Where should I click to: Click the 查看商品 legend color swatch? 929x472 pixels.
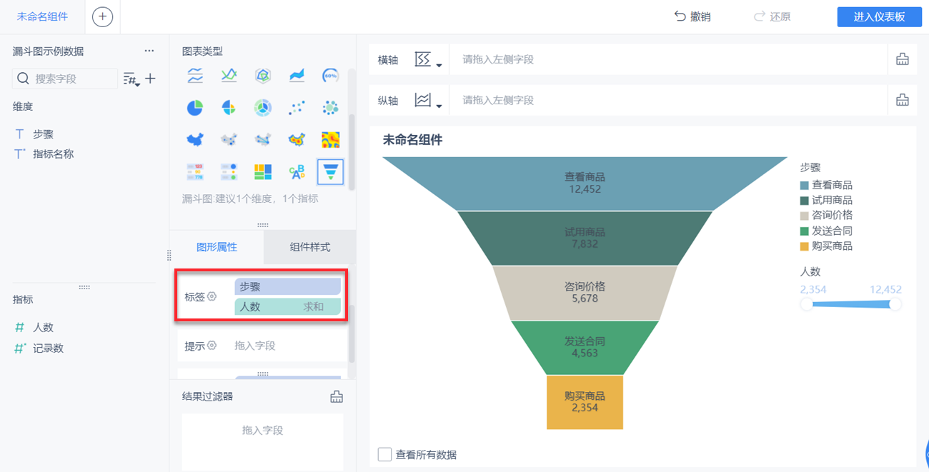click(804, 185)
